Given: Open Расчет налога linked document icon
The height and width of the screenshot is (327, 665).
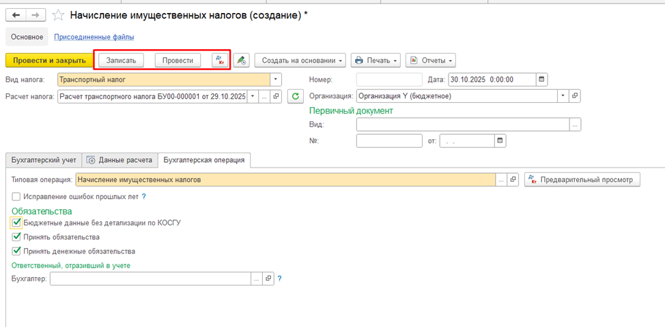Looking at the screenshot, I should point(276,97).
